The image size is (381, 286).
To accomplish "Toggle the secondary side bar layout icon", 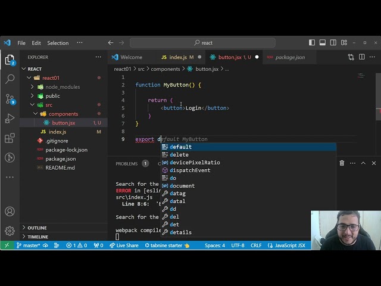I will [333, 42].
